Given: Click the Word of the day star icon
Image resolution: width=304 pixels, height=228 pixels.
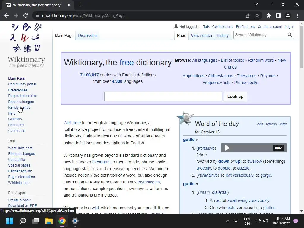Looking at the screenshot, I should tap(185, 118).
